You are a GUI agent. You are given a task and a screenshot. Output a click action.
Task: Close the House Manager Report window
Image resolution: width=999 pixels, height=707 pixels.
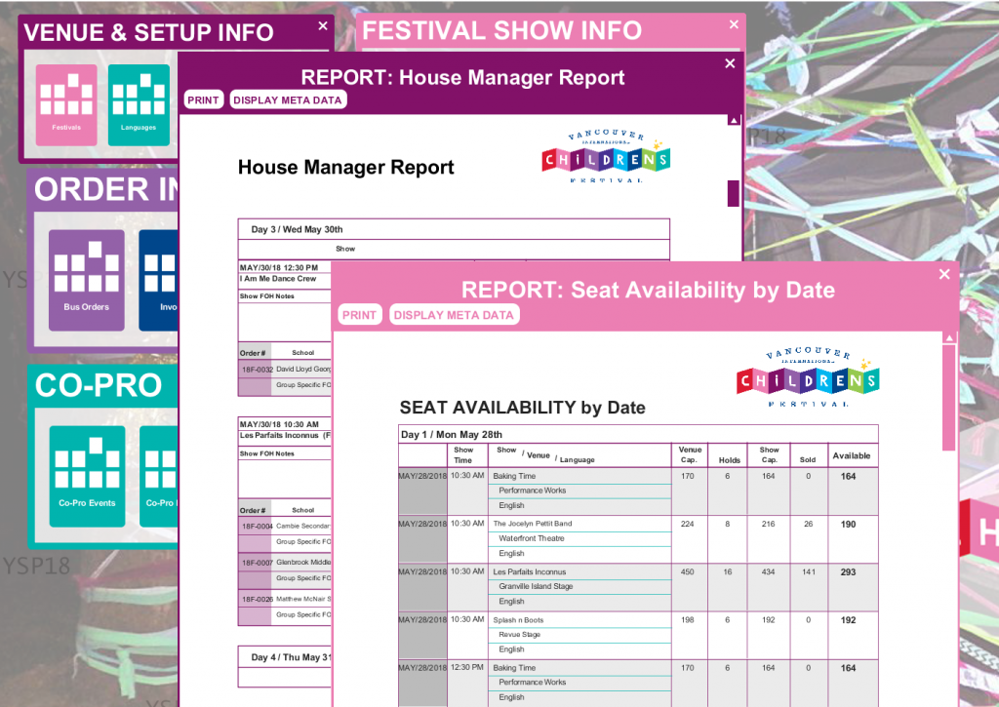730,63
